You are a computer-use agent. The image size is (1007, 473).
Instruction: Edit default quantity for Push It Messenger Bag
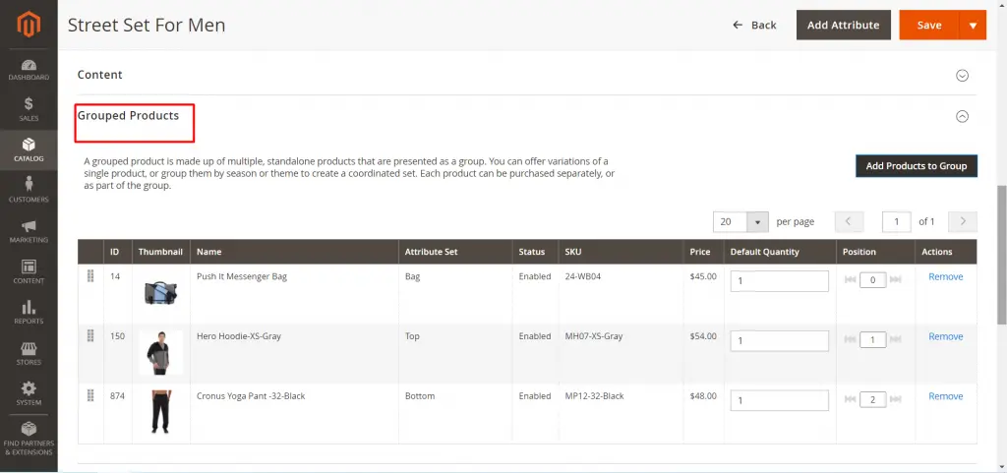779,281
